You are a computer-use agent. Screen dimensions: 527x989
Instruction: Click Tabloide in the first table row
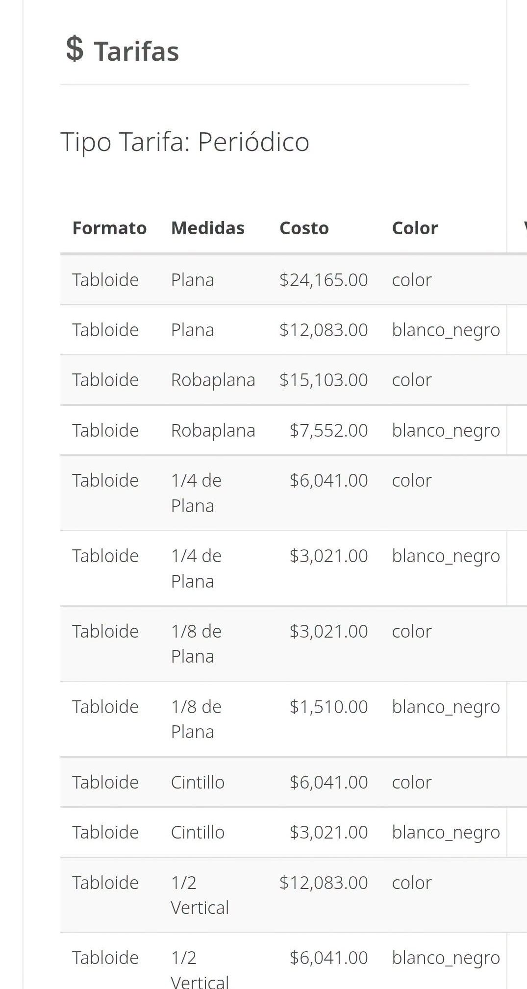coord(105,280)
